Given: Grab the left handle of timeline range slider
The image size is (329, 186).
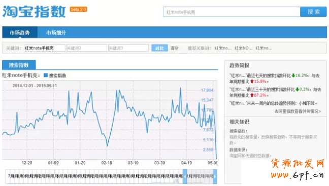Looking at the screenshot, I should pos(185,176).
